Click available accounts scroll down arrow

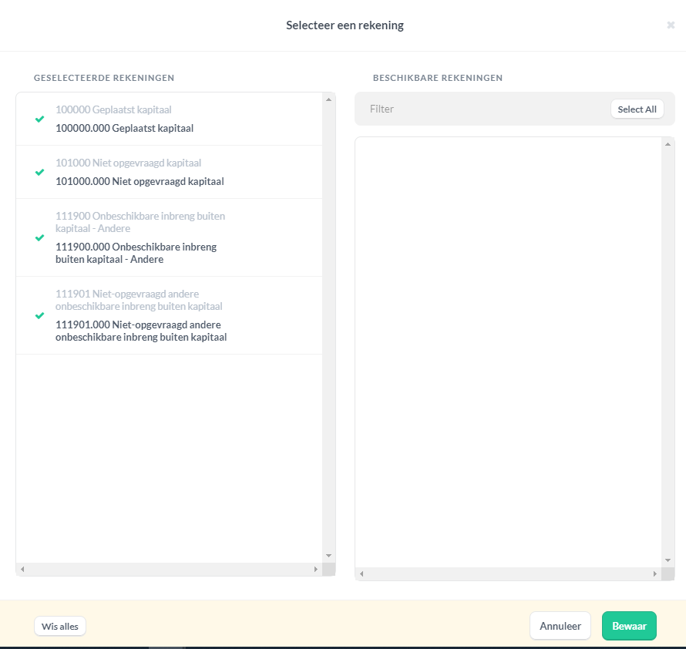[668, 560]
